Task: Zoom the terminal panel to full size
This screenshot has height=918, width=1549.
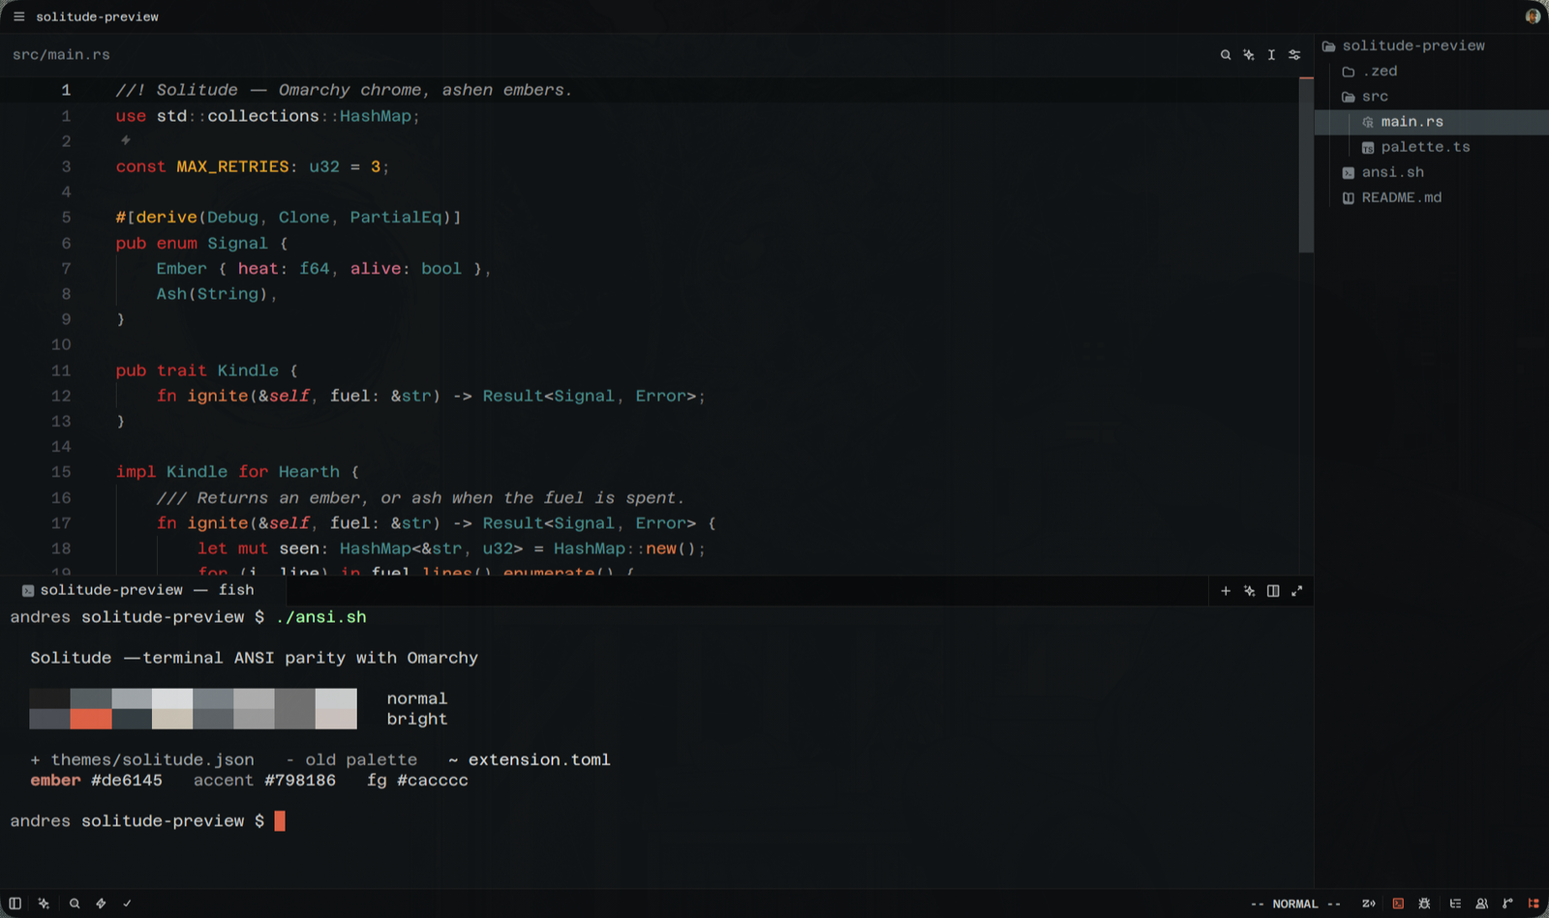Action: [x=1297, y=591]
